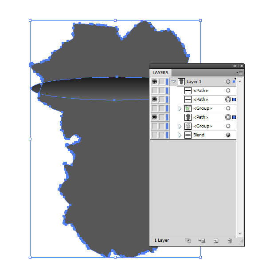Target the gray-thumbnail <Group> via its circle
Screen dimensions: 266x271
[x=228, y=126]
